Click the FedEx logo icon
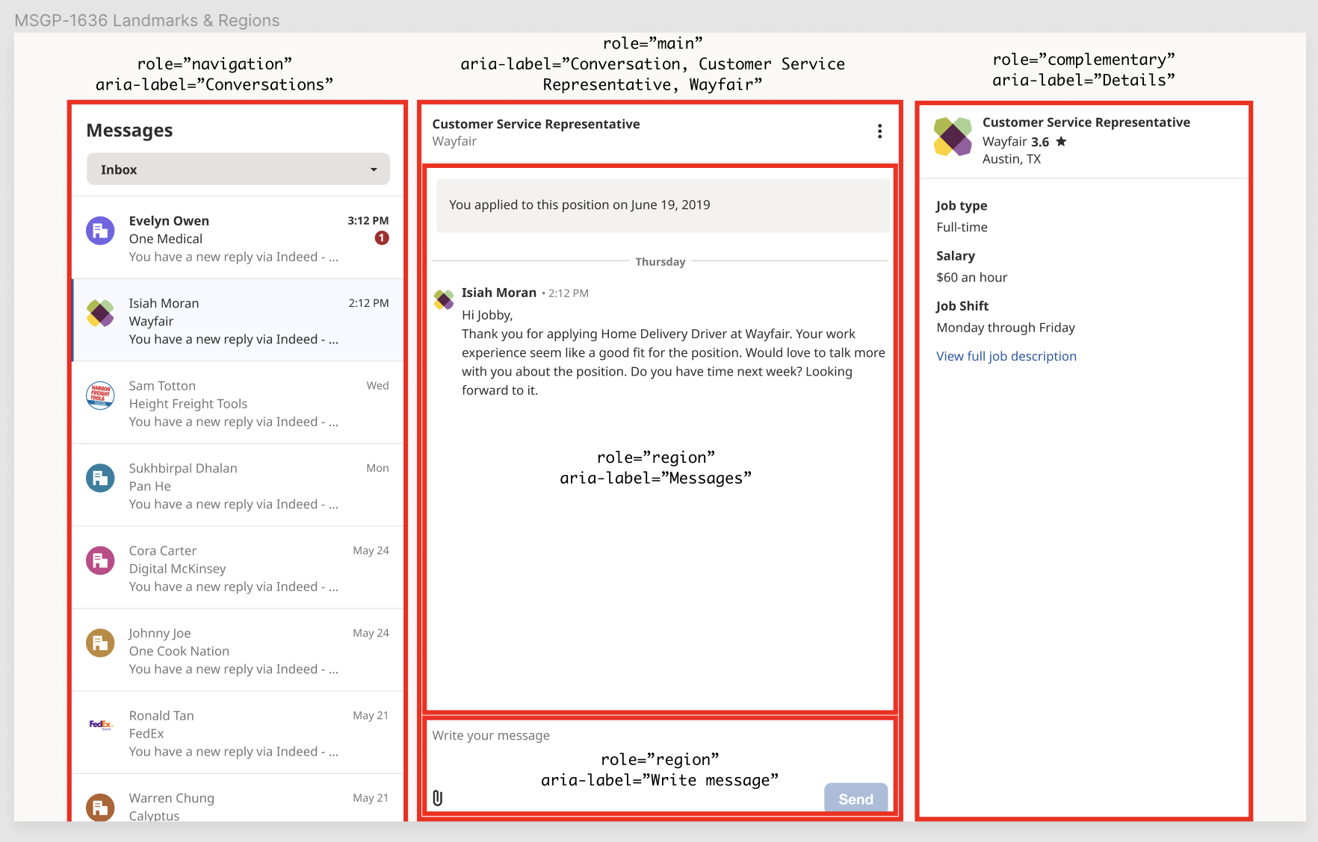The height and width of the screenshot is (842, 1318). 100,724
